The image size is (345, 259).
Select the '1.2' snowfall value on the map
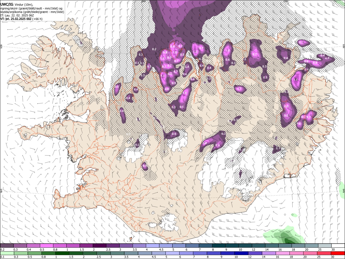195,52
